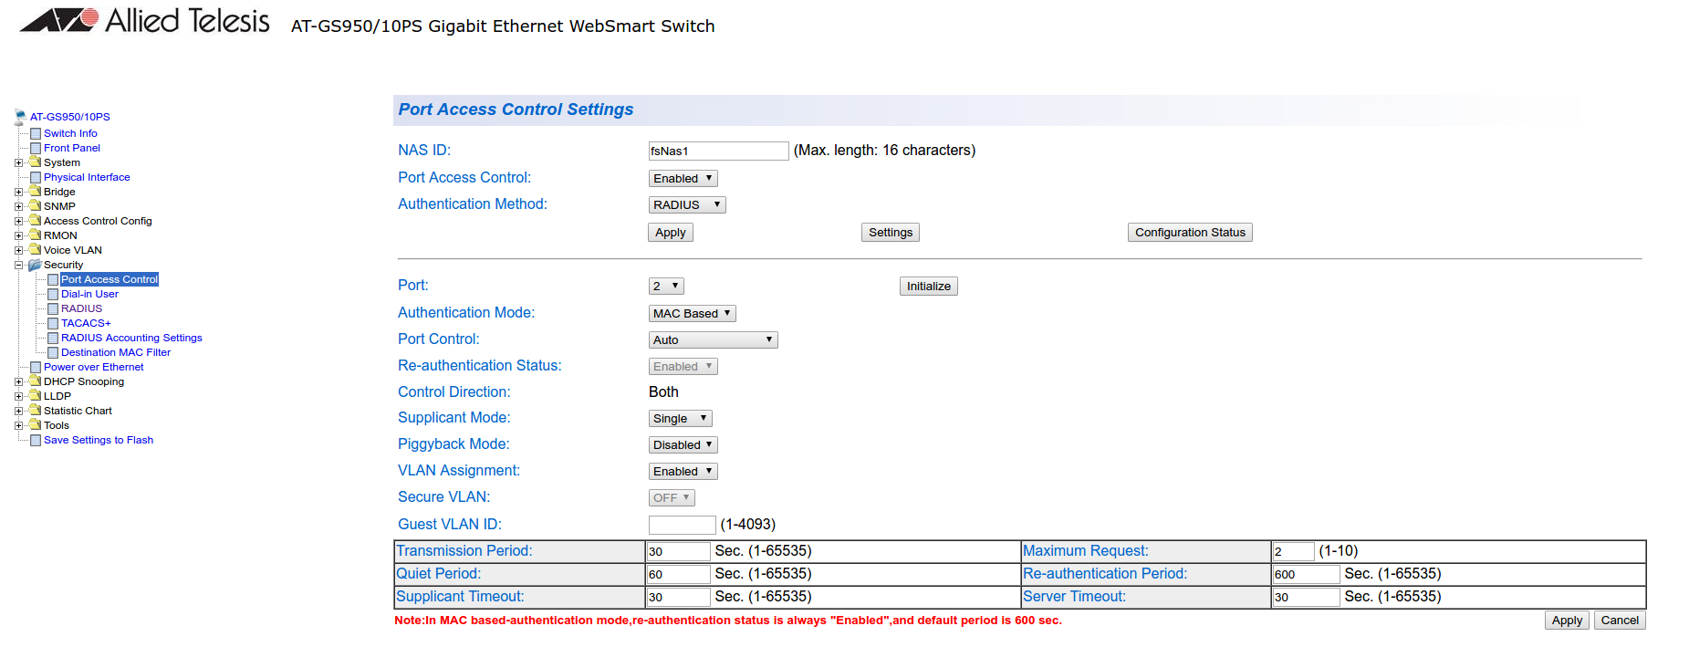The height and width of the screenshot is (647, 1689).
Task: Open the Authentication Mode MAC Based dropdown
Action: coord(692,314)
